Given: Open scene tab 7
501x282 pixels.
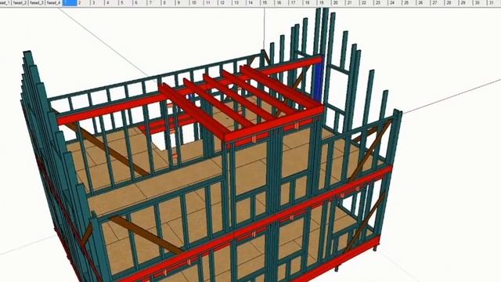Looking at the screenshot, I should 155,3.
